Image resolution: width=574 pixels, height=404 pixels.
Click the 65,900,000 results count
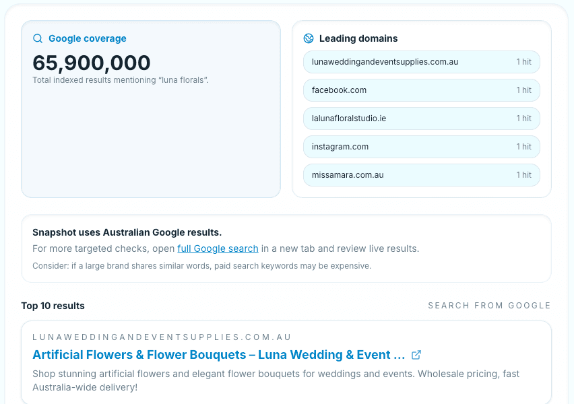tap(92, 63)
